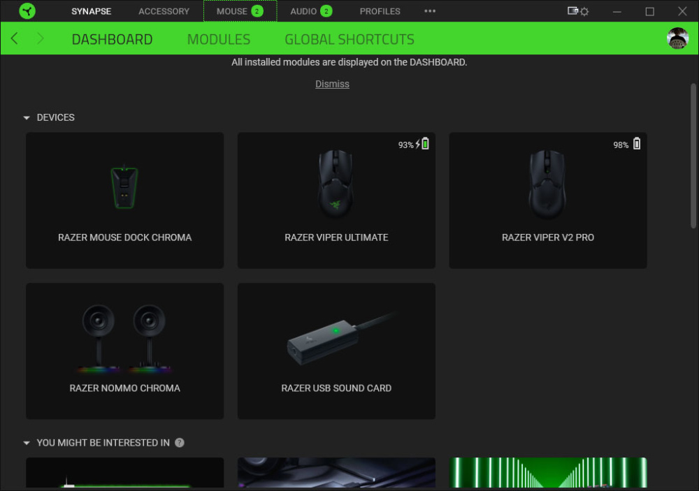Click the vertical scrollbar thumb

(x=693, y=156)
